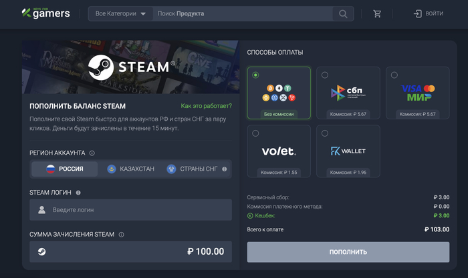Click the Steam login input field

(130, 210)
